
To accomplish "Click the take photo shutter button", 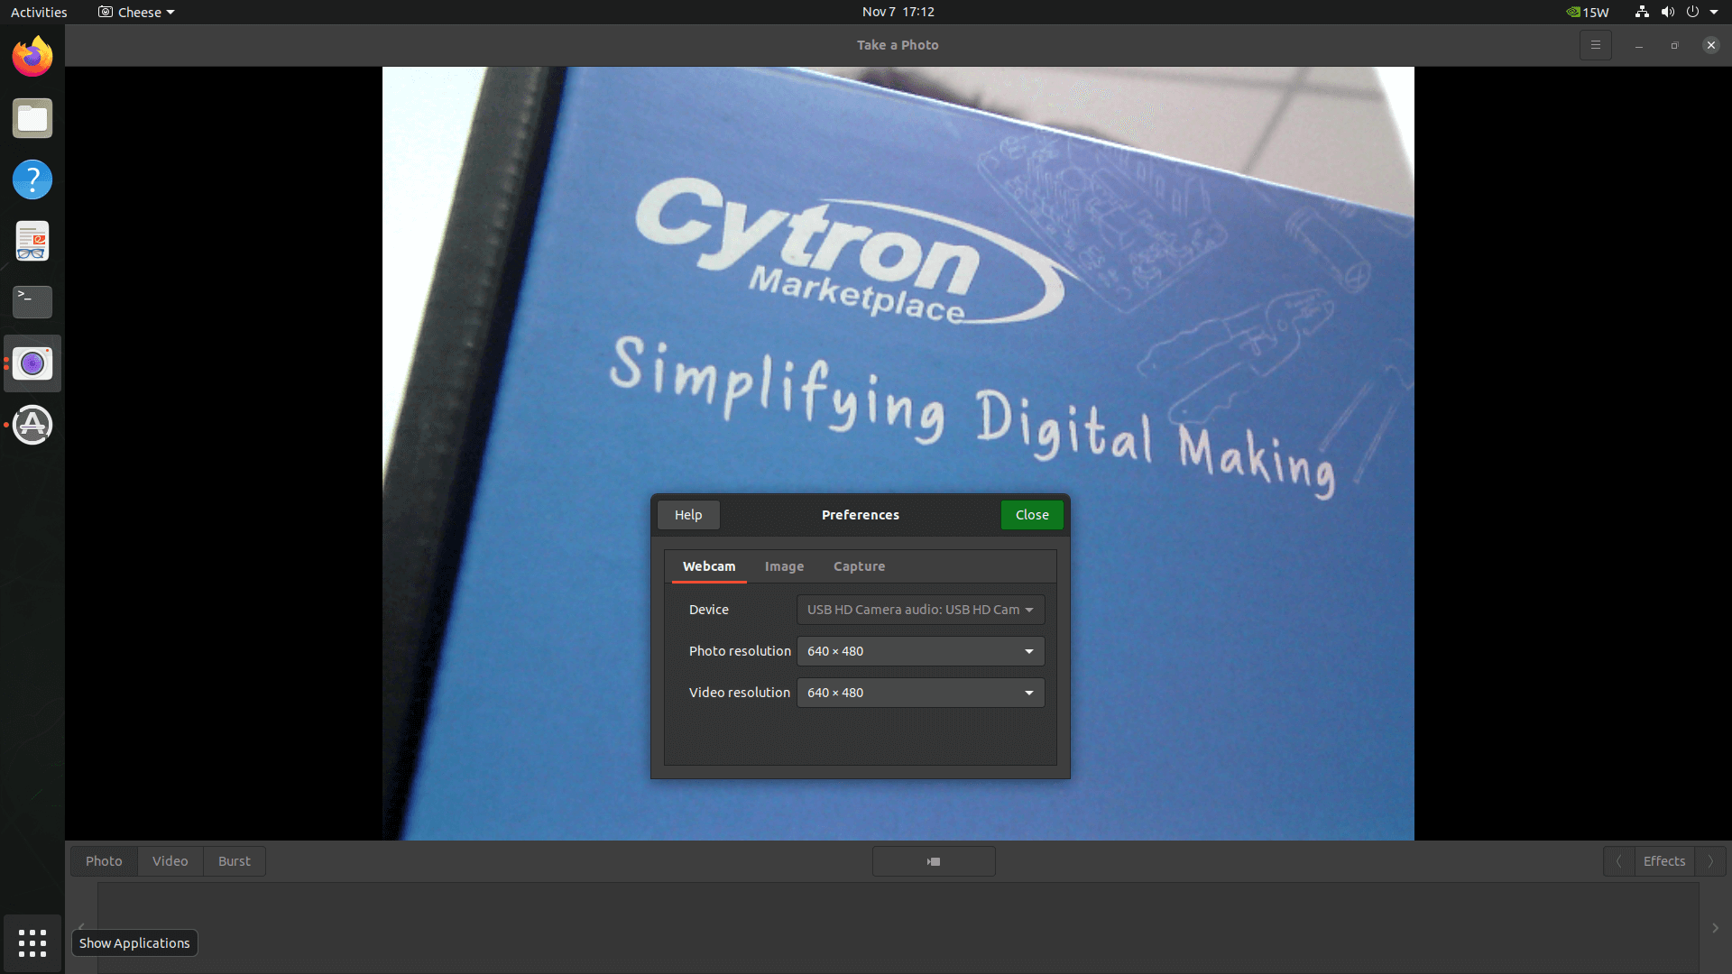I will click(x=934, y=861).
